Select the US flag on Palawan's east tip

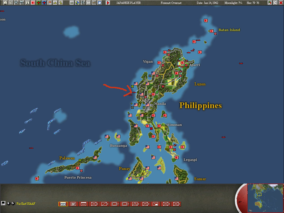pyautogui.click(x=95, y=158)
